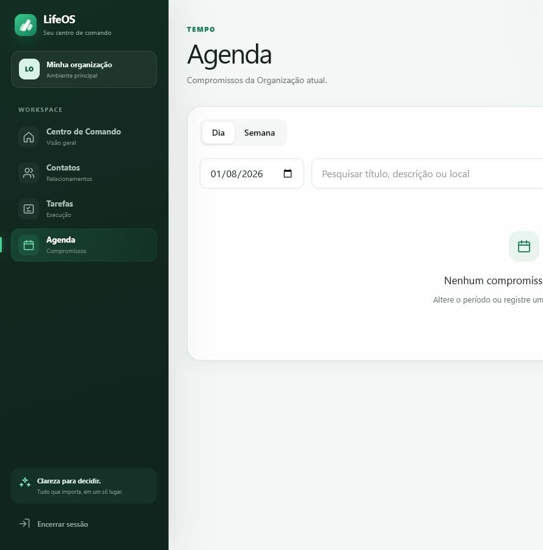Click the Centro de Comando home icon
The width and height of the screenshot is (543, 550).
(x=29, y=137)
